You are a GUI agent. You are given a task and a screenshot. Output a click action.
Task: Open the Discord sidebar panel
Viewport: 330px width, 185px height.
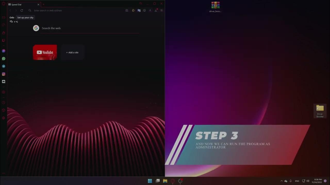(x=4, y=82)
